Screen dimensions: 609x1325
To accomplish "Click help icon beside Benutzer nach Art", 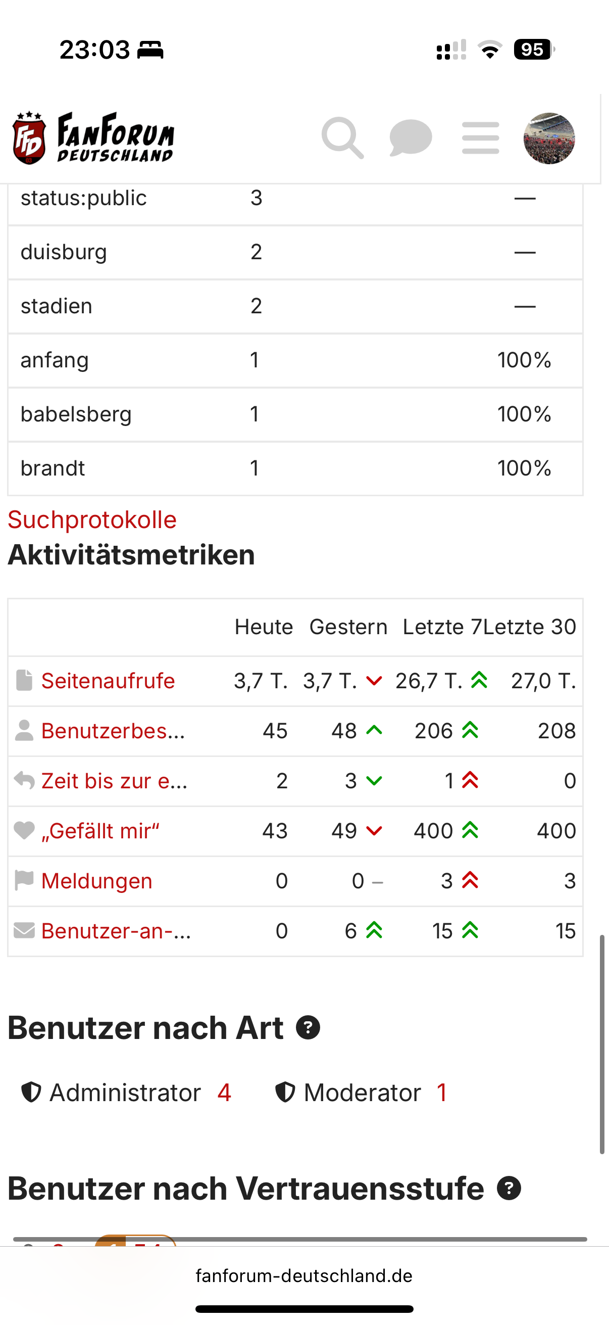I will tap(308, 1028).
